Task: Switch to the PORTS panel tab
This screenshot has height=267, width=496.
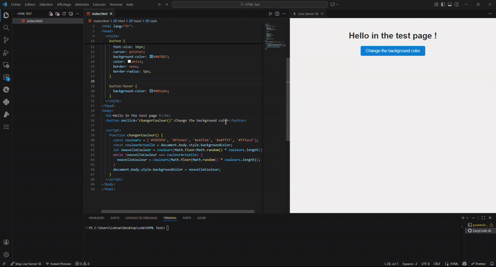Action: 187,218
